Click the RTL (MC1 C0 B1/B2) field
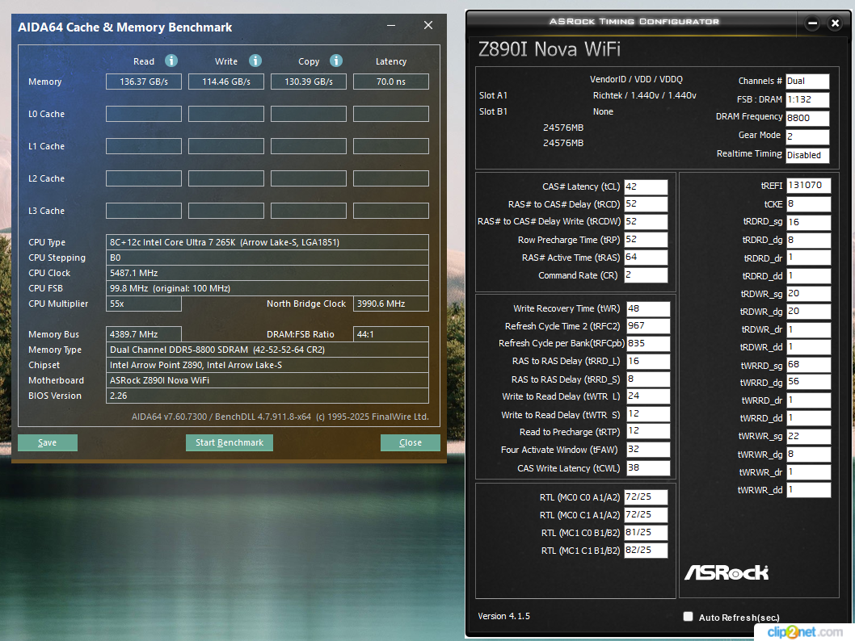This screenshot has width=855, height=641. [646, 533]
